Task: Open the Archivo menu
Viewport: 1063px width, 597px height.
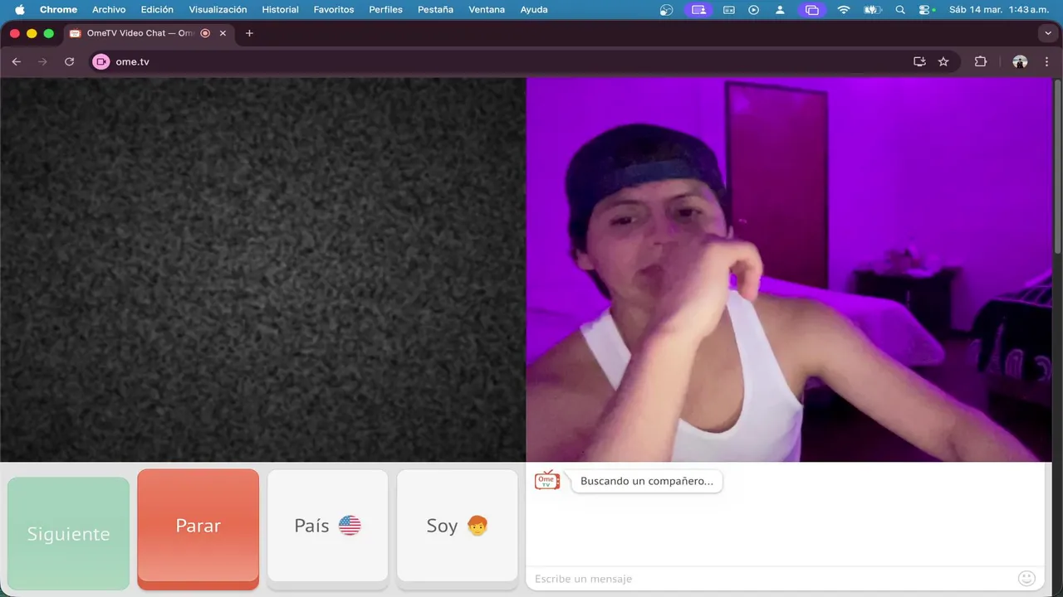Action: point(109,10)
